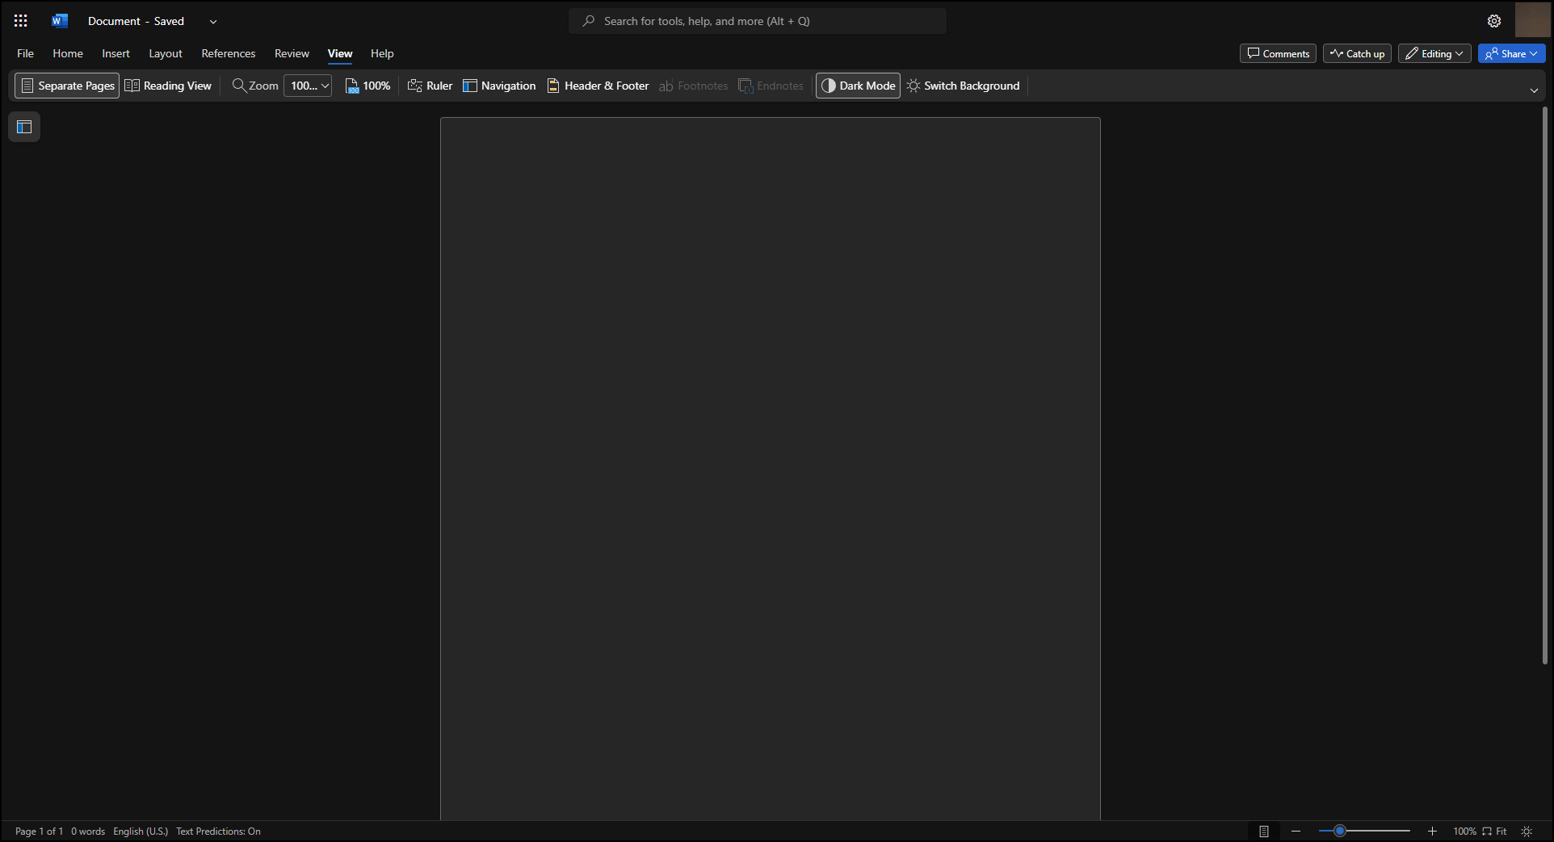1554x842 pixels.
Task: Open the Comments panel
Action: point(1277,53)
